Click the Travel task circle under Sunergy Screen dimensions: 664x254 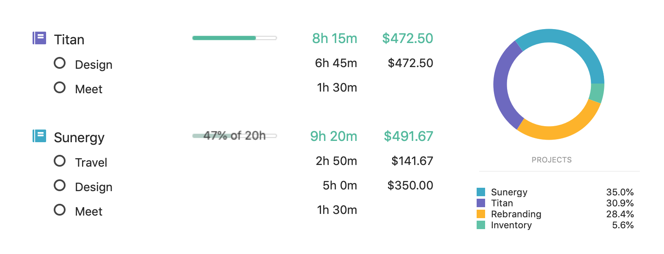point(60,161)
